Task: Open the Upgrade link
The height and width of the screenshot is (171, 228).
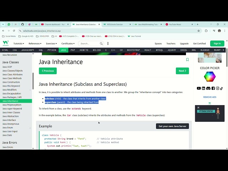Action: coord(184,43)
